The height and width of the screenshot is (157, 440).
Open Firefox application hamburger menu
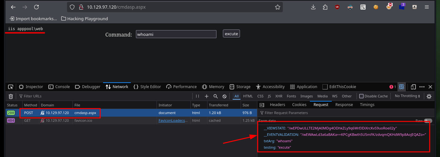pyautogui.click(x=427, y=7)
